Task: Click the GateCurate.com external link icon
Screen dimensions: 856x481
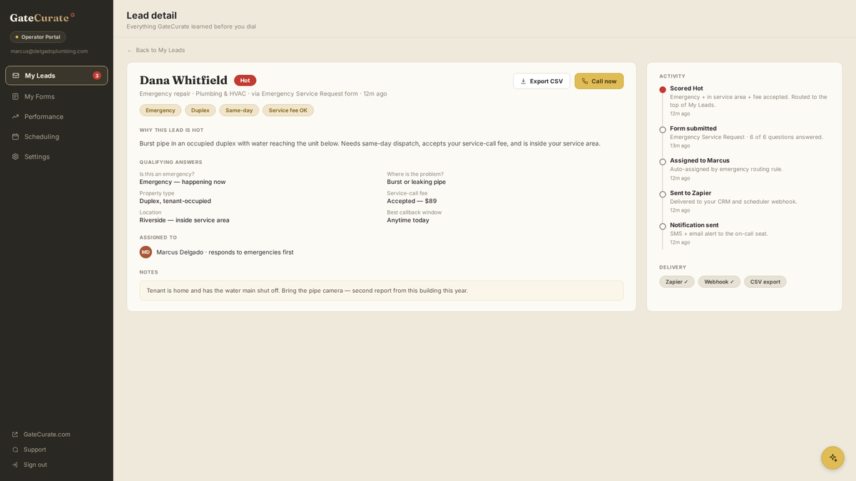Action: 15,434
